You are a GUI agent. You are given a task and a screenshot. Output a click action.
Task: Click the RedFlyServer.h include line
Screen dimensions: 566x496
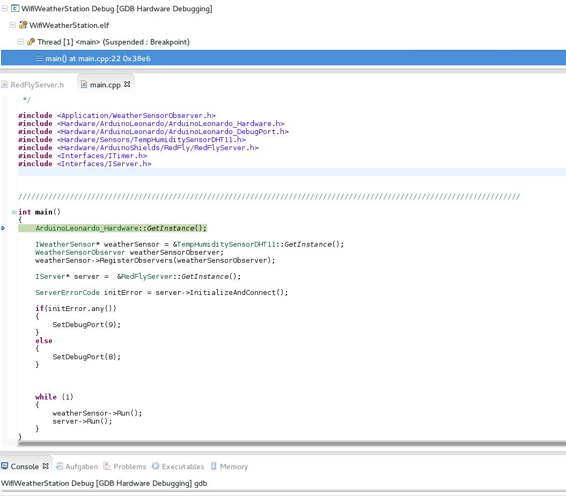click(x=138, y=147)
